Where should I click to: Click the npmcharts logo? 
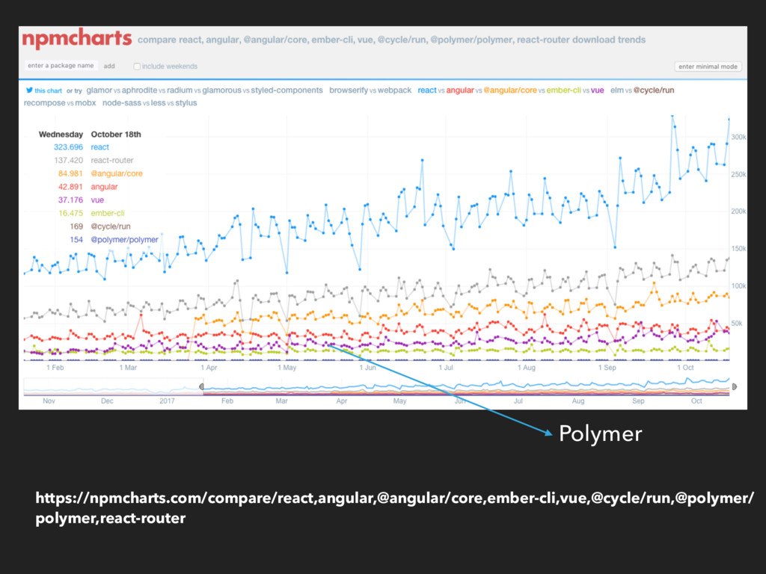pyautogui.click(x=77, y=39)
